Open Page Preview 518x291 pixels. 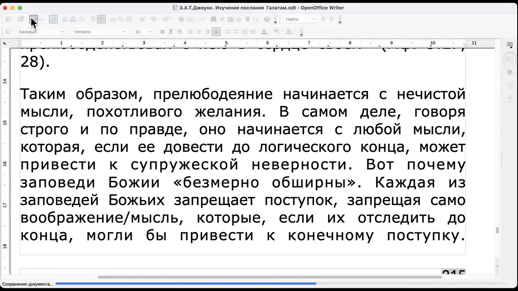(x=81, y=19)
